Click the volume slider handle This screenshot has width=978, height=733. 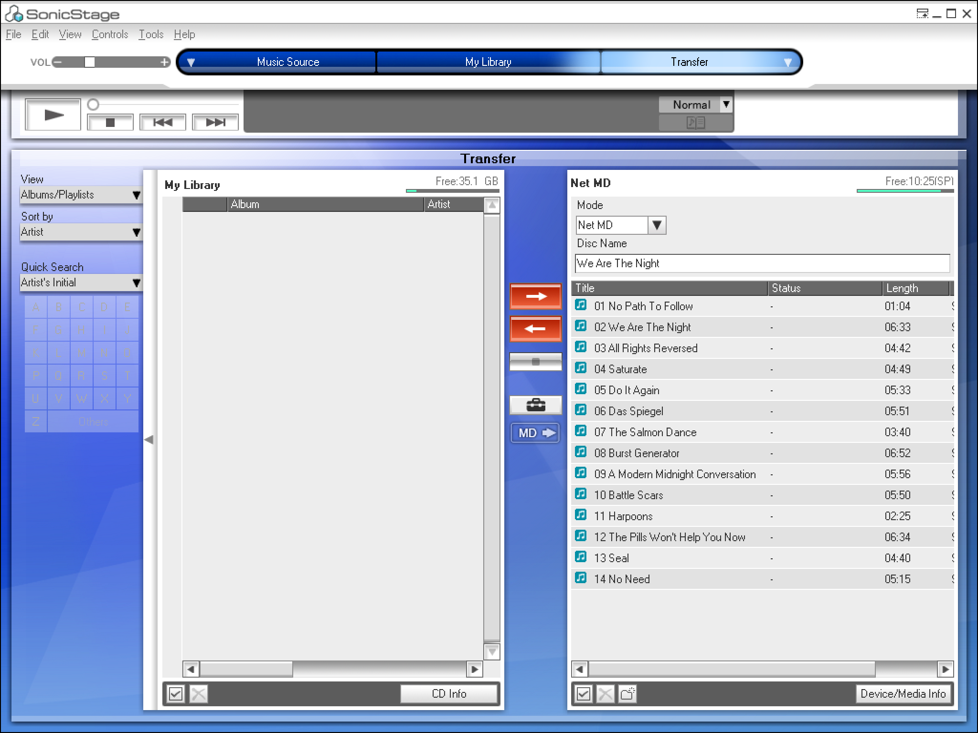[89, 62]
